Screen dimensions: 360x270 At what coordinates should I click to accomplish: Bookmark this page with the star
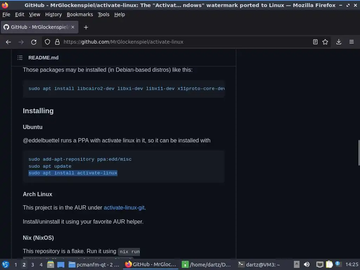click(325, 42)
